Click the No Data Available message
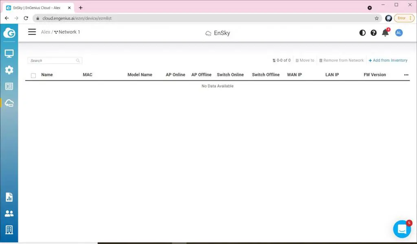This screenshot has height=244, width=417. click(x=217, y=86)
